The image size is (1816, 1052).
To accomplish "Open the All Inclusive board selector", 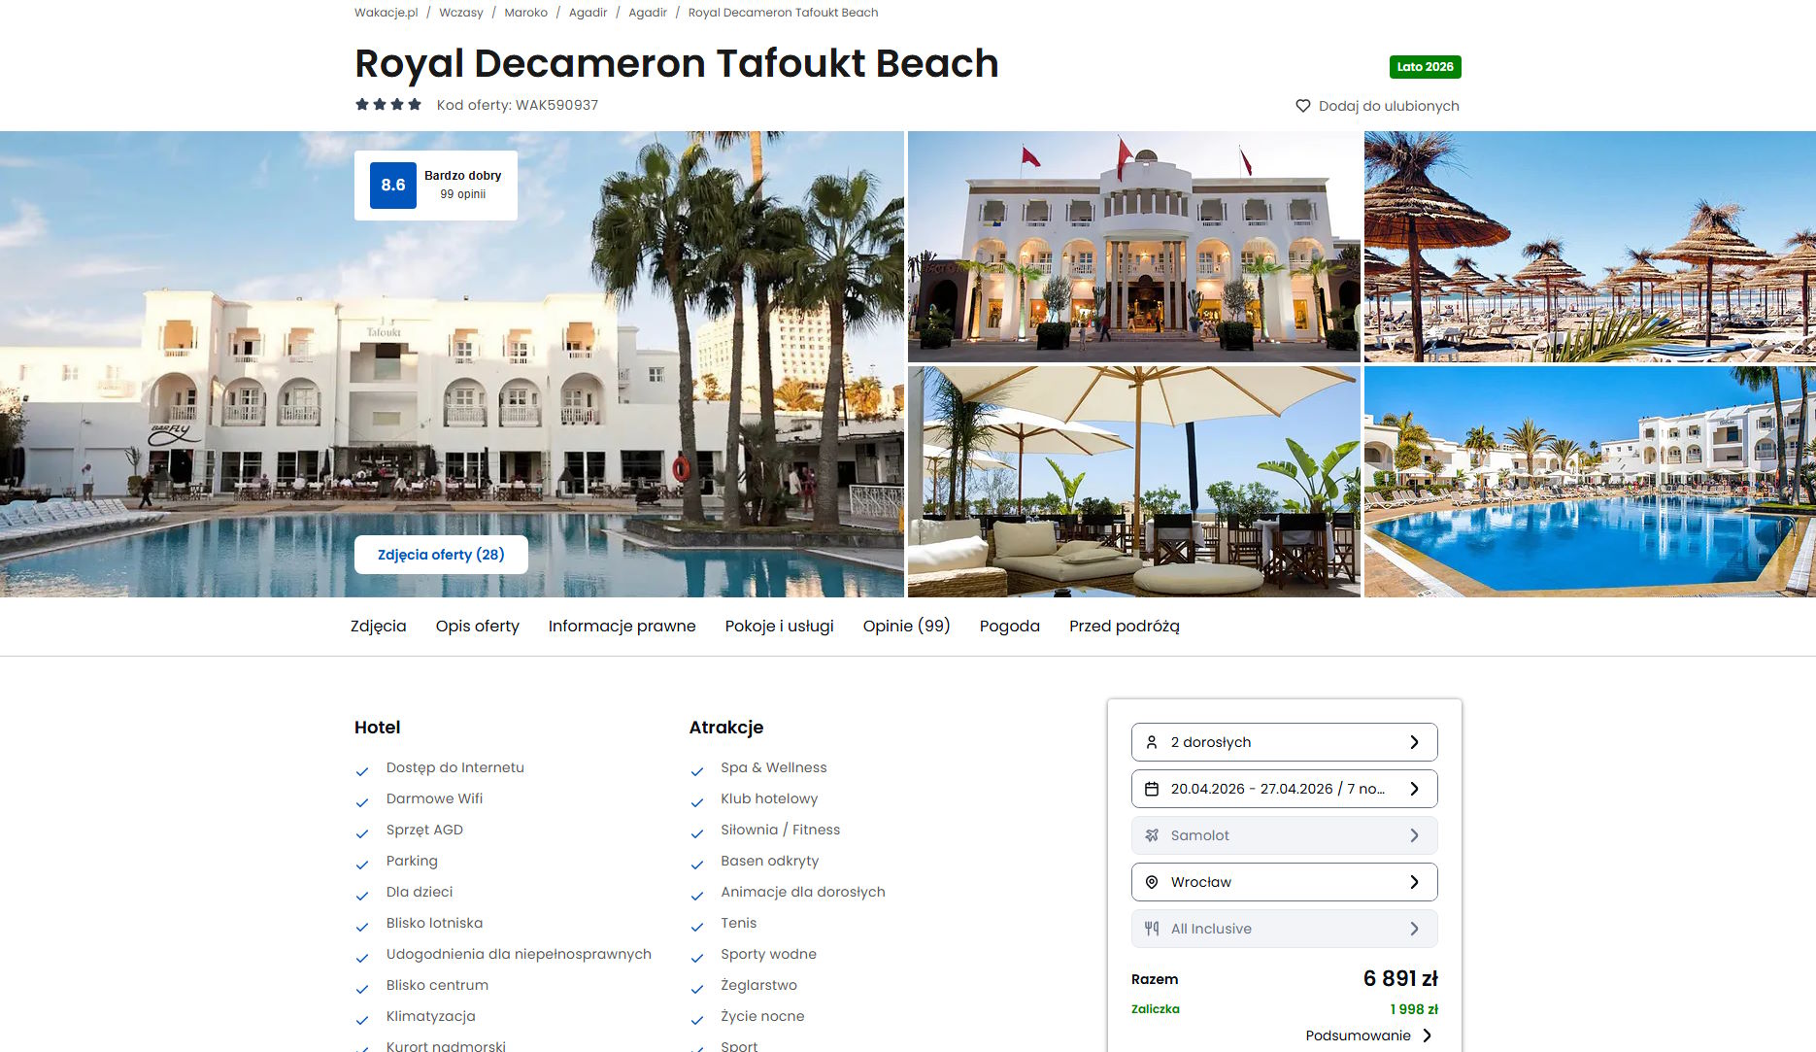I will point(1284,929).
